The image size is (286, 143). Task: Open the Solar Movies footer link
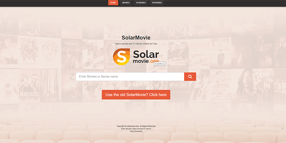(126, 129)
